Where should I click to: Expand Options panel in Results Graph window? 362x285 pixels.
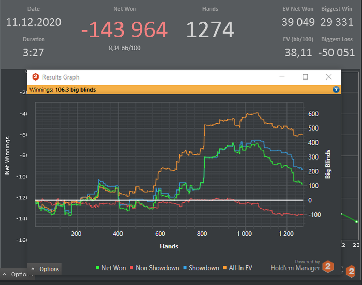[46, 269]
